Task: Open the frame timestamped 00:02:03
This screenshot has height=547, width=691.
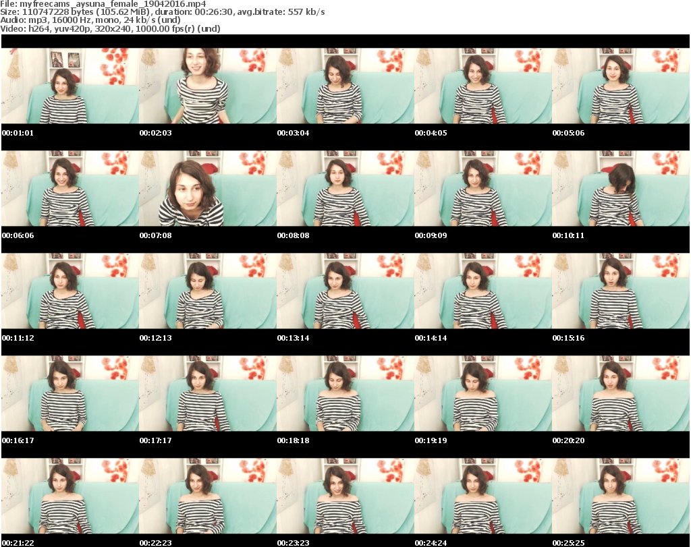Action: coord(208,86)
